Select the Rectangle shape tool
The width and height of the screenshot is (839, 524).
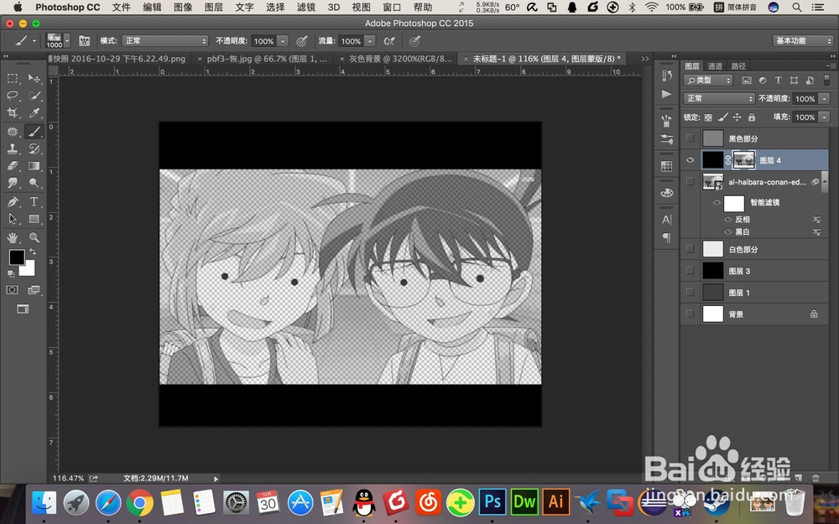click(x=34, y=219)
